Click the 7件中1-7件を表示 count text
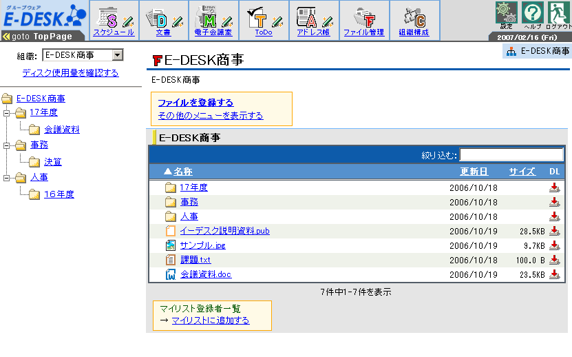Screen dimensions: 572x357 (356, 292)
